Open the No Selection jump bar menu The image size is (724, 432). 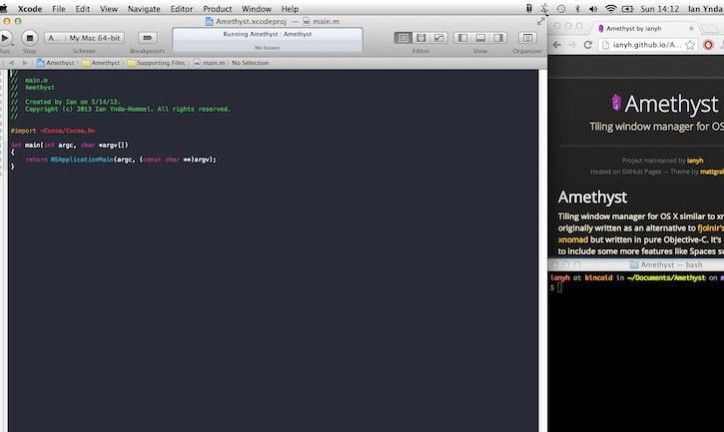click(251, 63)
